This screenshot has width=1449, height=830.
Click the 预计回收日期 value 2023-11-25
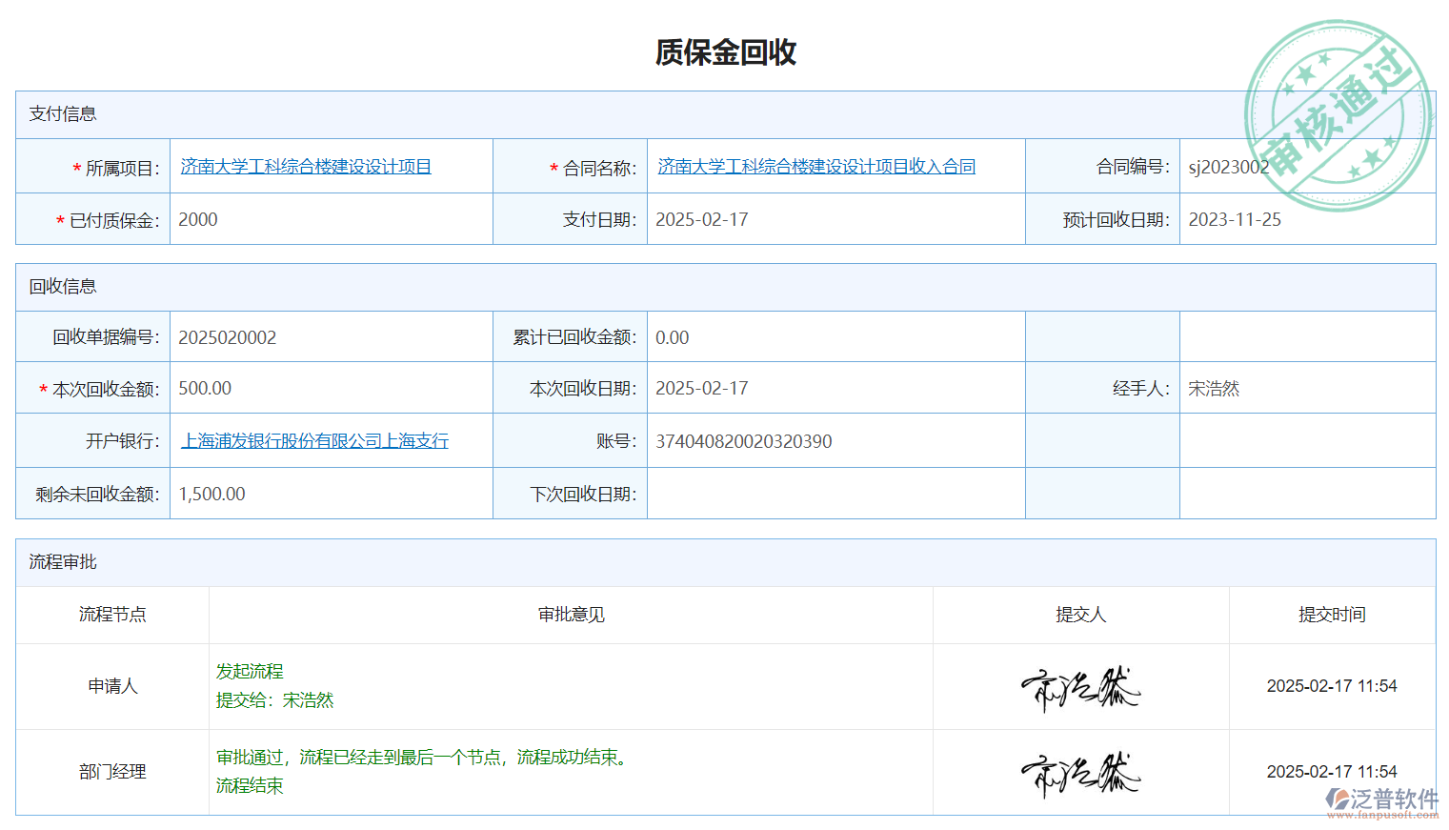[1234, 220]
